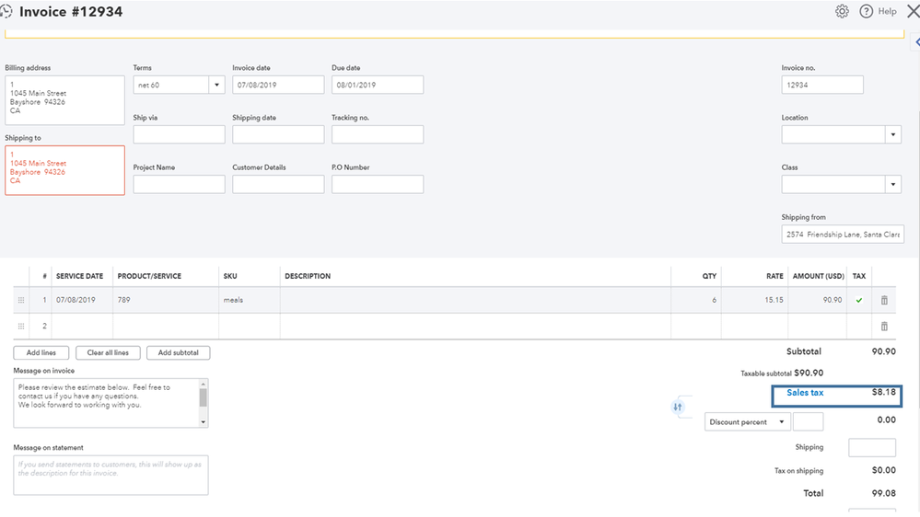The image size is (920, 517).
Task: Click the Sales tax link
Action: click(805, 393)
